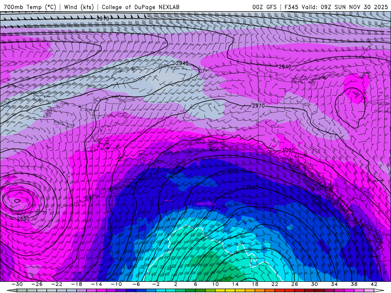
Task: Click the 3000 height contour label
Action: point(288,150)
